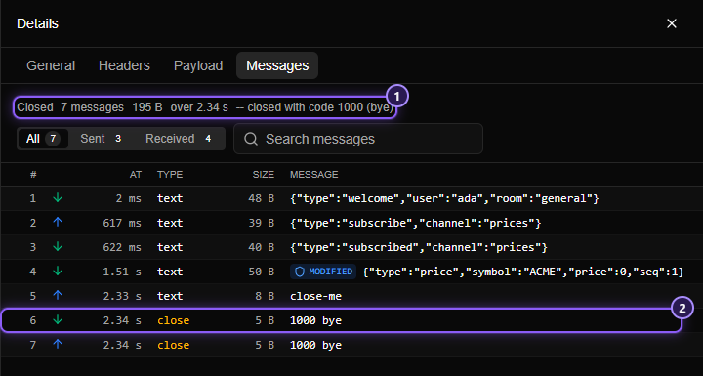
Task: Switch to the General tab
Action: point(51,65)
